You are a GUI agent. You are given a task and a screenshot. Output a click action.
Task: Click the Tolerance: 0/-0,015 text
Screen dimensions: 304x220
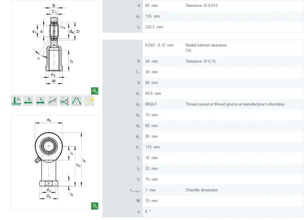coord(201,5)
